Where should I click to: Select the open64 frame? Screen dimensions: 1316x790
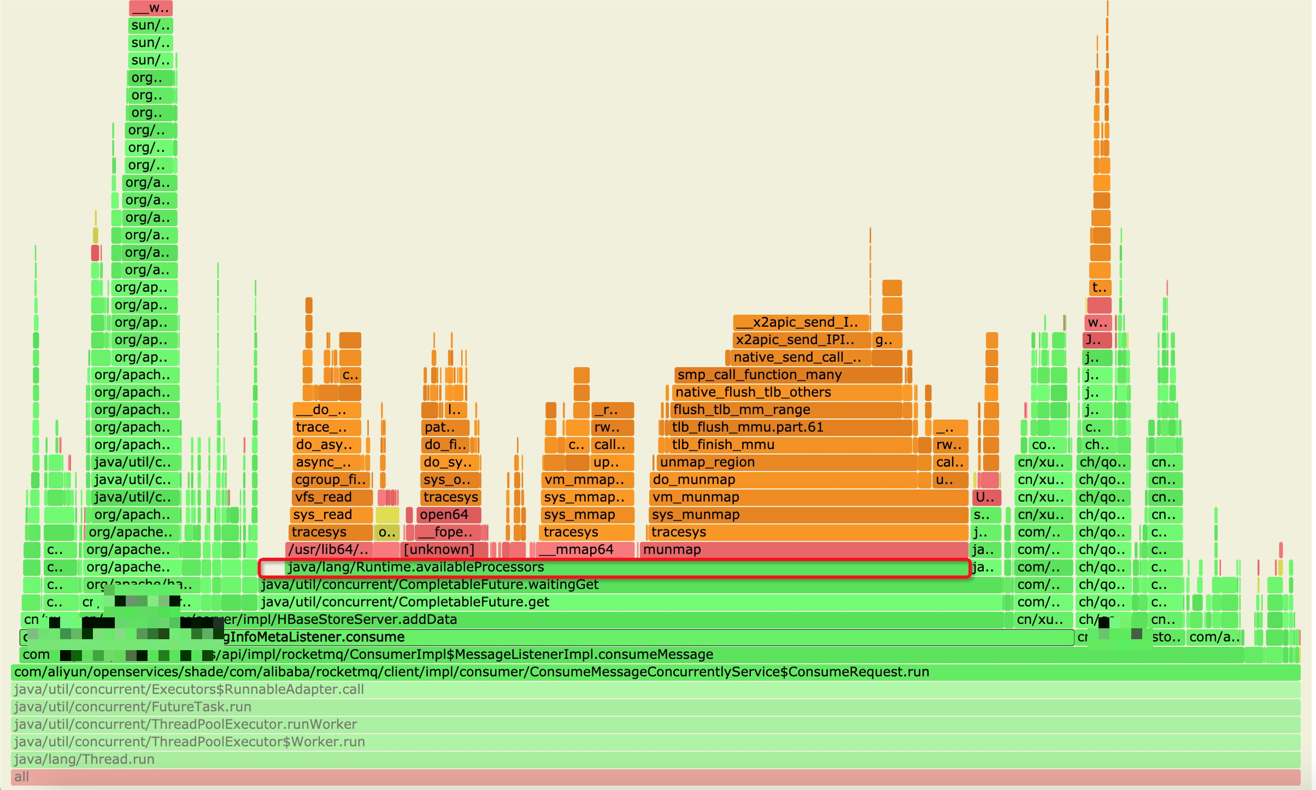(449, 515)
